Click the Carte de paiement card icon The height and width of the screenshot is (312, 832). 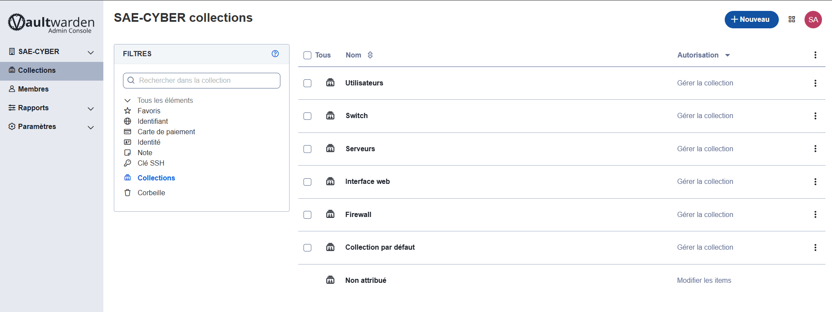[127, 132]
